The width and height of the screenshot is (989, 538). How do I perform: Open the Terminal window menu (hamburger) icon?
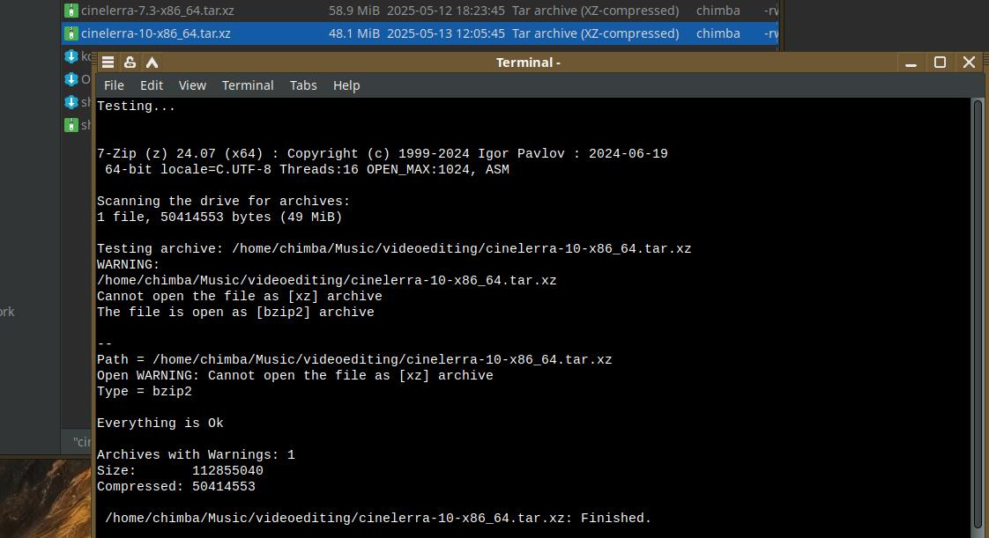(108, 63)
